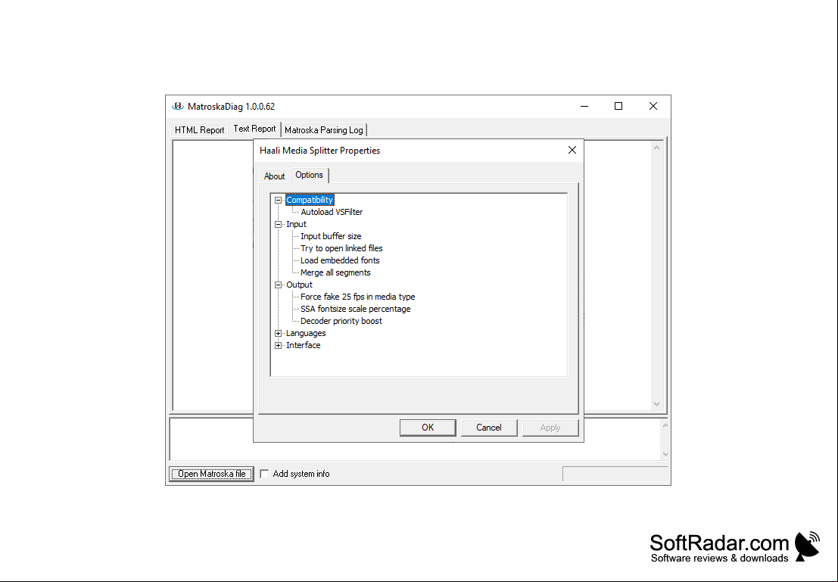Switch to the Options tab
Image resolution: width=838 pixels, height=582 pixels.
(309, 175)
